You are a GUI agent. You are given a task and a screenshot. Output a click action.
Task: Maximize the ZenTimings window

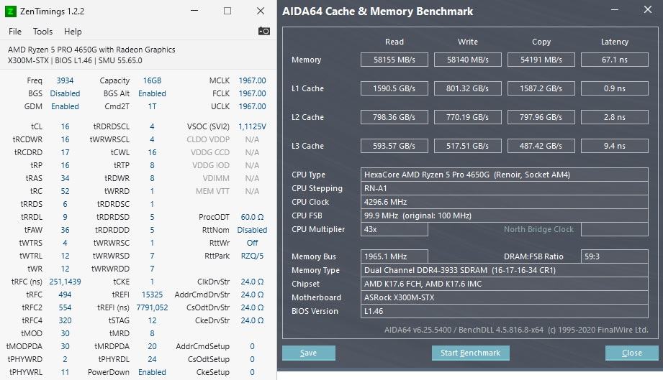[x=227, y=11]
